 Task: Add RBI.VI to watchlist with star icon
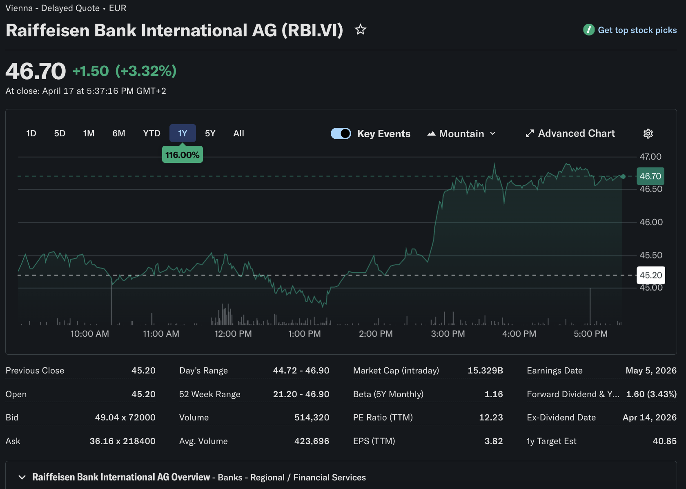(x=360, y=30)
